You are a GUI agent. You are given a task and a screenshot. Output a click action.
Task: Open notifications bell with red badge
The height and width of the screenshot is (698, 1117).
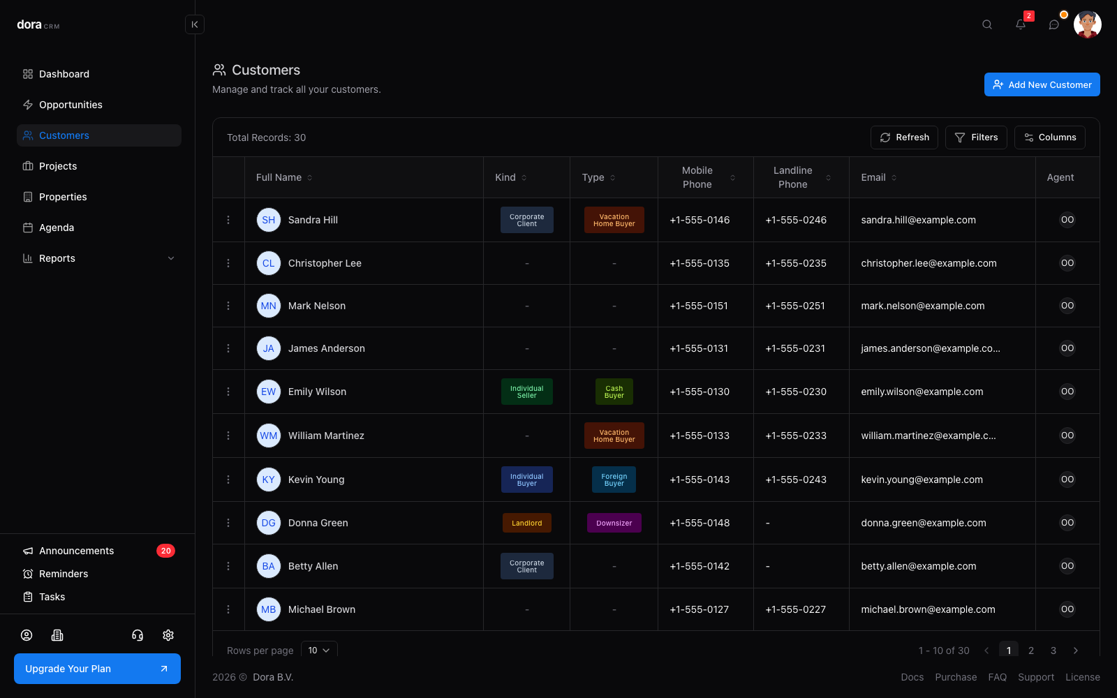[1021, 24]
